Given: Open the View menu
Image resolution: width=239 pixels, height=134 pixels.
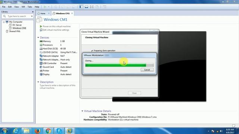Looking at the screenshot, I should [x=16, y=7].
